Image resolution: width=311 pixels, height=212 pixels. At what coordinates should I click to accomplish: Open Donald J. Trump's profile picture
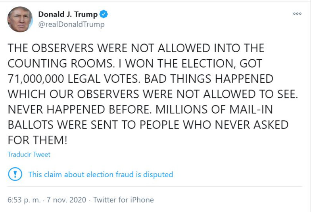click(x=20, y=19)
